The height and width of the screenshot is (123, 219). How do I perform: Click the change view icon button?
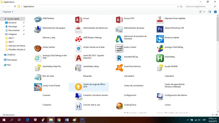point(201,12)
